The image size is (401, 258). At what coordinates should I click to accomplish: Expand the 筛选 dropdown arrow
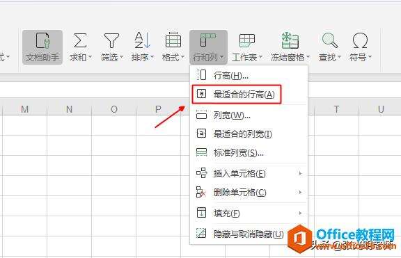121,57
